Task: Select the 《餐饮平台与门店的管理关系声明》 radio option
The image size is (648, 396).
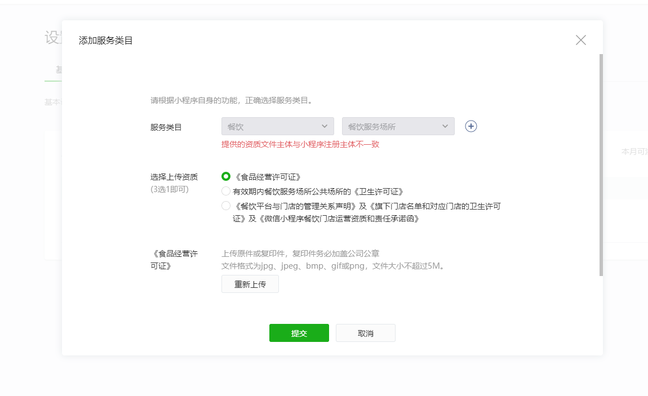Action: click(x=226, y=206)
